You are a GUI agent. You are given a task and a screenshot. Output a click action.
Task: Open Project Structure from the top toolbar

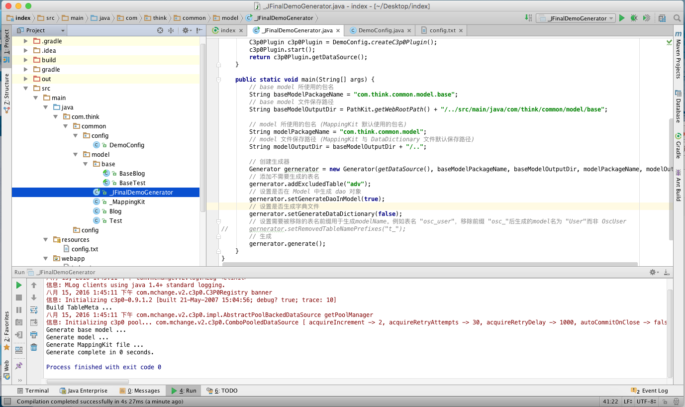662,18
